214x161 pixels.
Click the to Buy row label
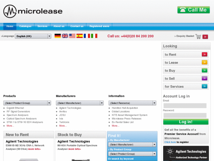170,71
